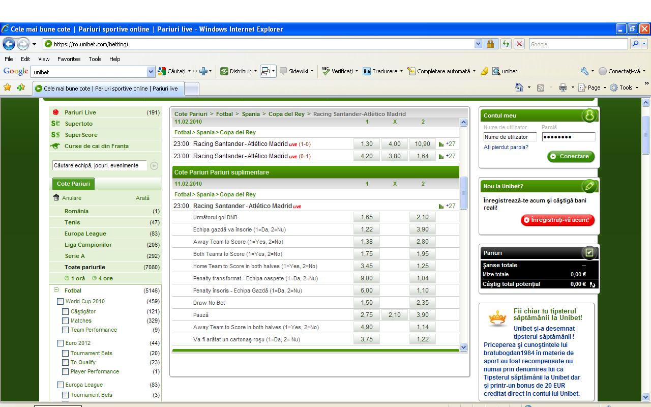The height and width of the screenshot is (407, 651).
Task: Click the page vertical scrollbar thumb
Action: [x=646, y=135]
